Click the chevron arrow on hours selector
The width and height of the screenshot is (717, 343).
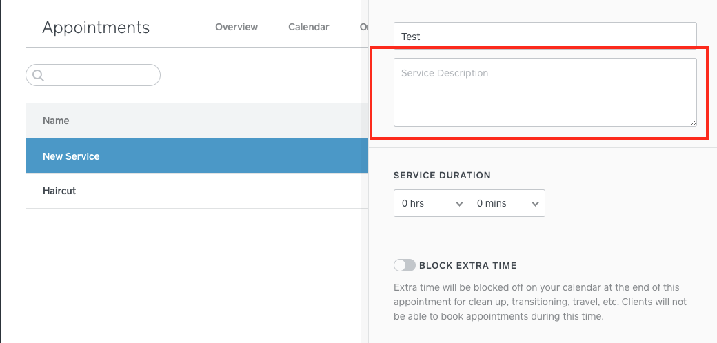click(x=459, y=204)
